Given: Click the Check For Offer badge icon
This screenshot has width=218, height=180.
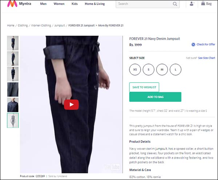Looking at the screenshot, I should [x=193, y=44].
